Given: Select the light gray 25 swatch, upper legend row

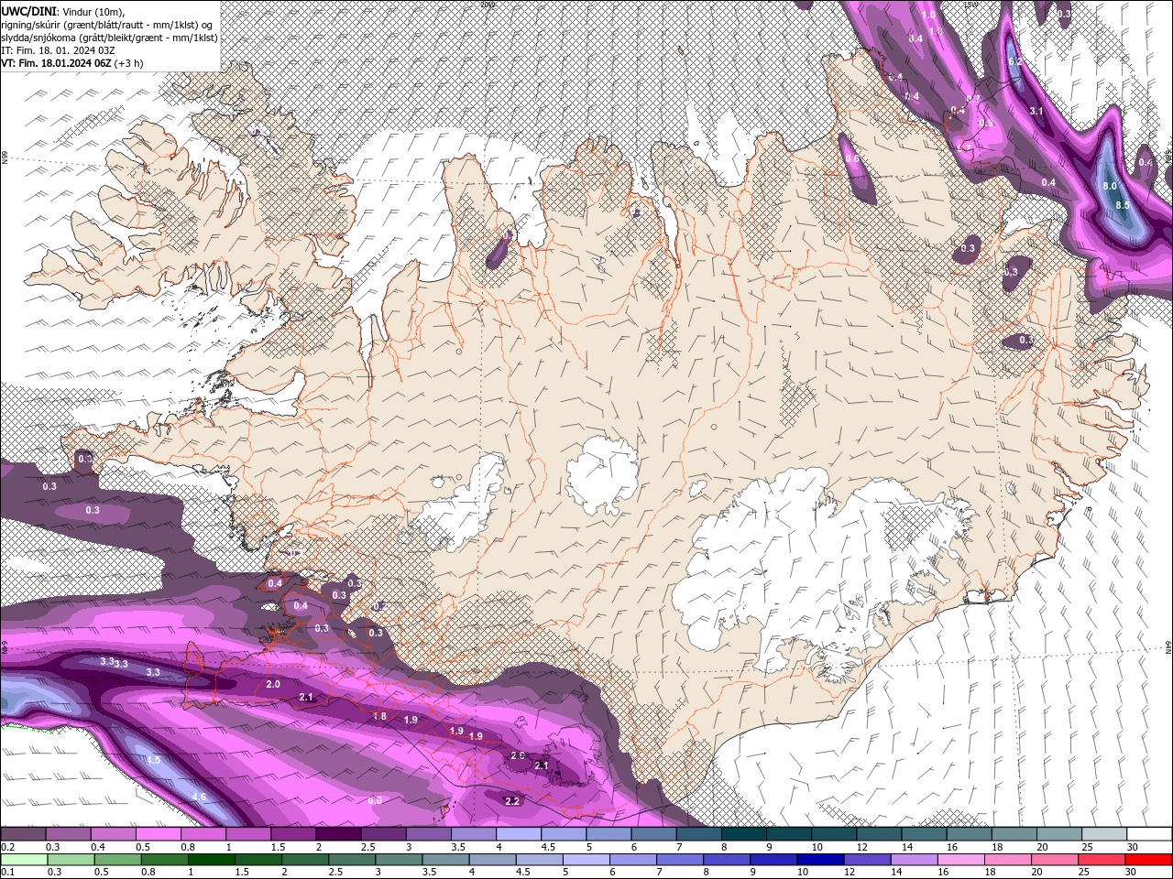Looking at the screenshot, I should 1104,834.
